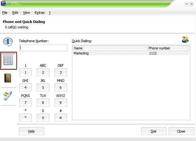Click the quick dialing contacts icon
Image resolution: width=196 pixels, height=141 pixels.
185,40
